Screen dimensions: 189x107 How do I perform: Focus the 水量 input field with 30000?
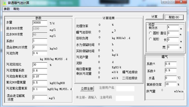(x=40, y=23)
